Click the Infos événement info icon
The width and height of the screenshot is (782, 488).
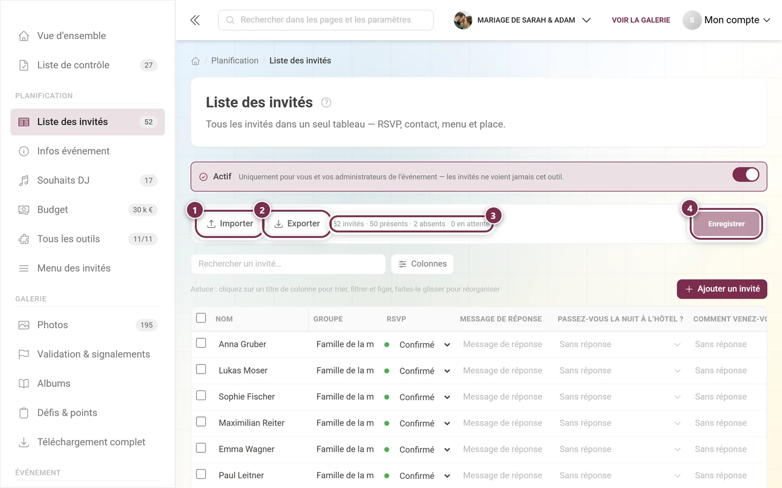[24, 151]
